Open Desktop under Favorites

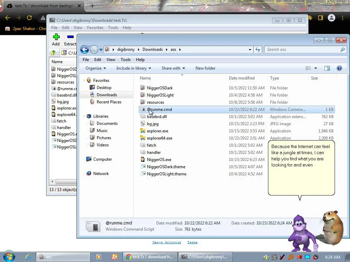click(104, 88)
